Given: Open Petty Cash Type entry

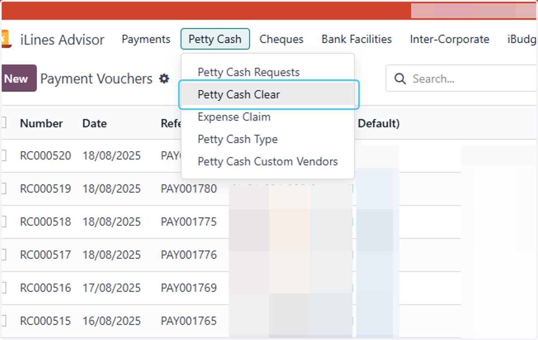Looking at the screenshot, I should [268, 139].
